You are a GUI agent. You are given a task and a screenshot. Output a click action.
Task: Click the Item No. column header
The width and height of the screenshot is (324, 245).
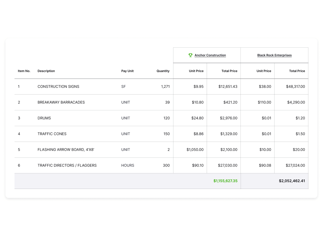[24, 71]
